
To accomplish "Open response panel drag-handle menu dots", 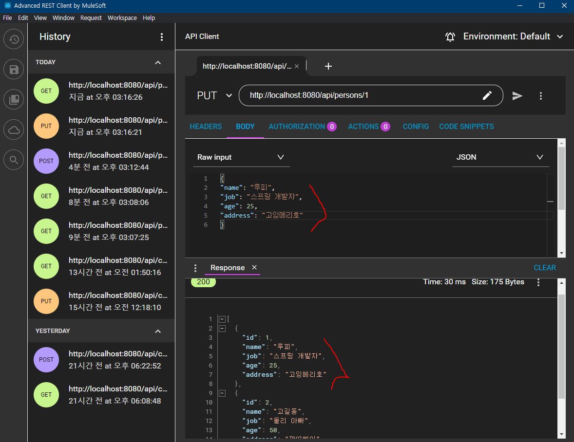I will click(195, 268).
